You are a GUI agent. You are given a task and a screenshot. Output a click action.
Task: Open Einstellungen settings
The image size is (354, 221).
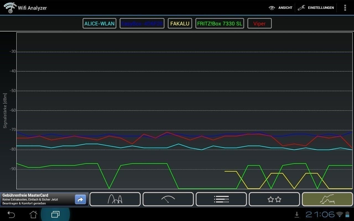(x=316, y=8)
